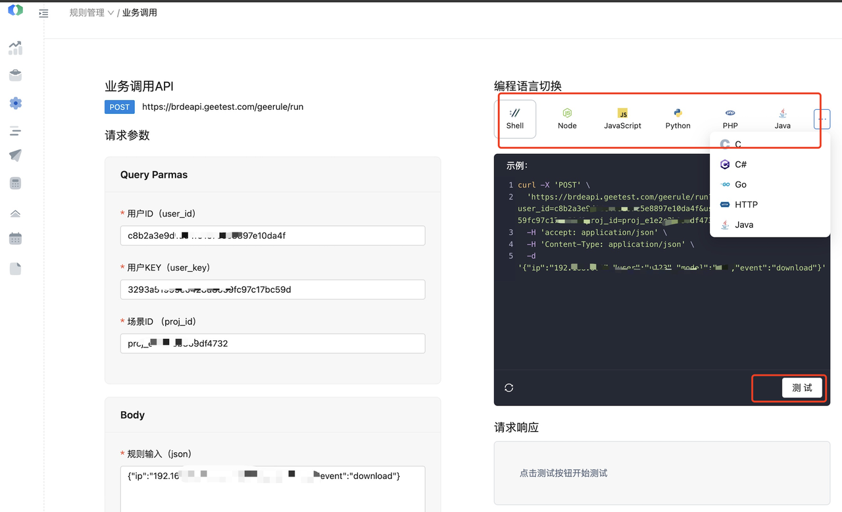Choose Java from the language dropdown list
The width and height of the screenshot is (842, 512).
click(x=770, y=224)
